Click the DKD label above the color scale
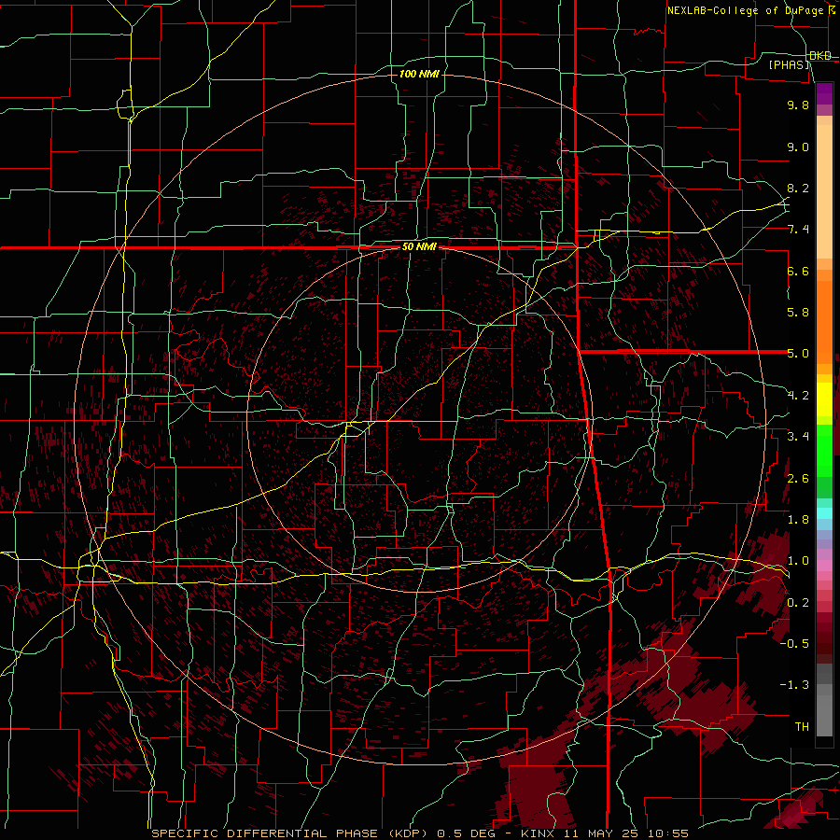840x840 pixels. (x=819, y=56)
